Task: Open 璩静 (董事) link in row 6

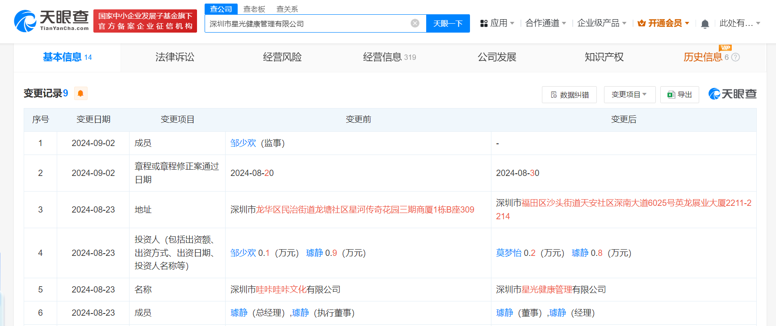Action: pos(505,313)
